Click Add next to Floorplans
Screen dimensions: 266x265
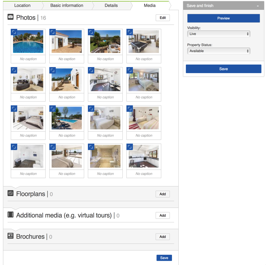coord(163,194)
